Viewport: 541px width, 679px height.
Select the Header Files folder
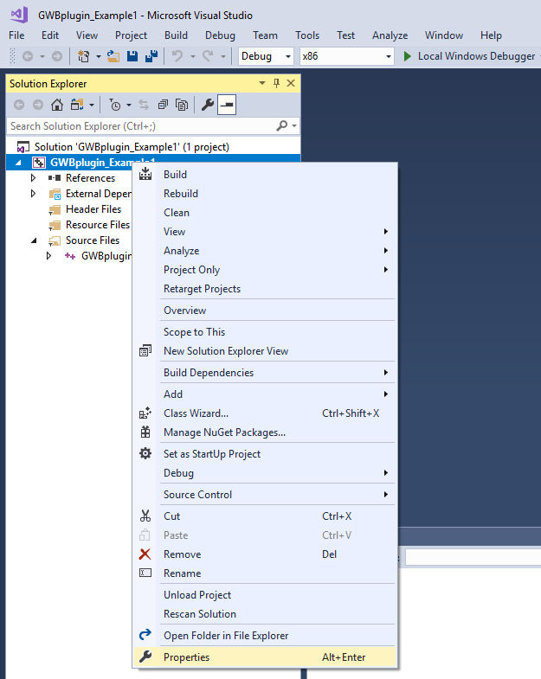(x=93, y=209)
